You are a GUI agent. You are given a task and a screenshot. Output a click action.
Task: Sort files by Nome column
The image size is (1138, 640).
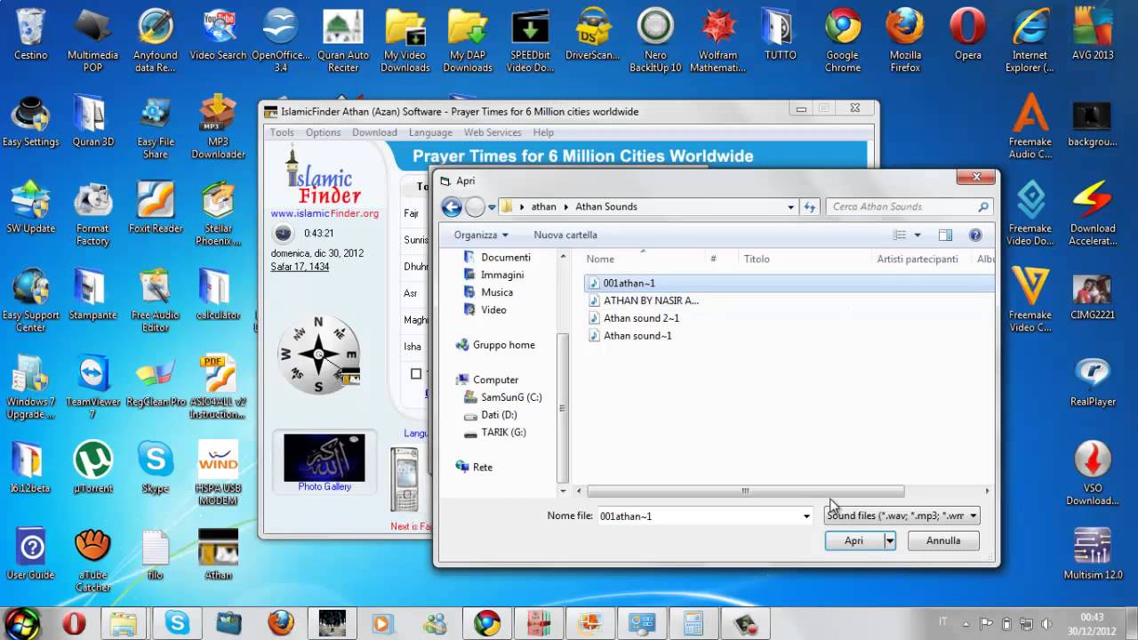point(600,259)
